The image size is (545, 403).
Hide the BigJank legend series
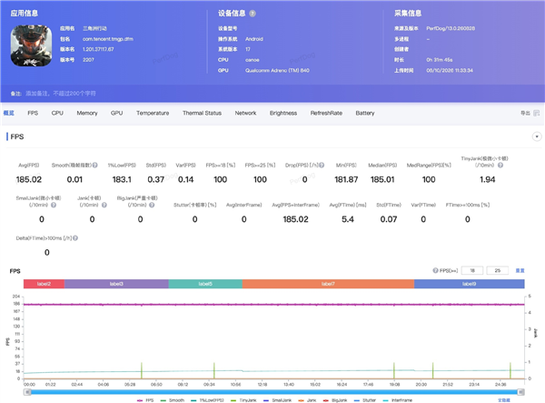pyautogui.click(x=335, y=400)
